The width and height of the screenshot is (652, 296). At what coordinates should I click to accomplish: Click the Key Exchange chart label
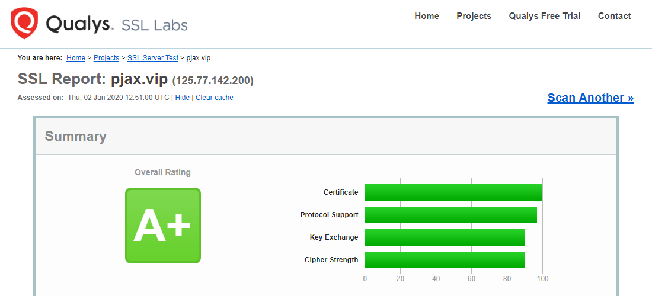pyautogui.click(x=334, y=237)
